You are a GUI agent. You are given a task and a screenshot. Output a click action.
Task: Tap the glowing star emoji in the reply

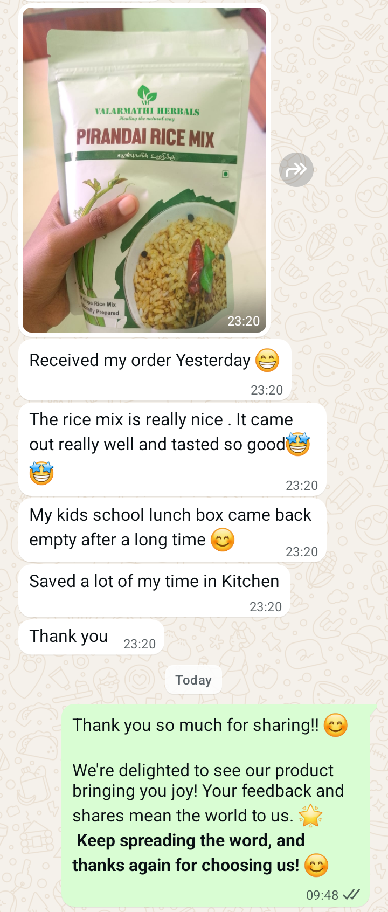(310, 816)
